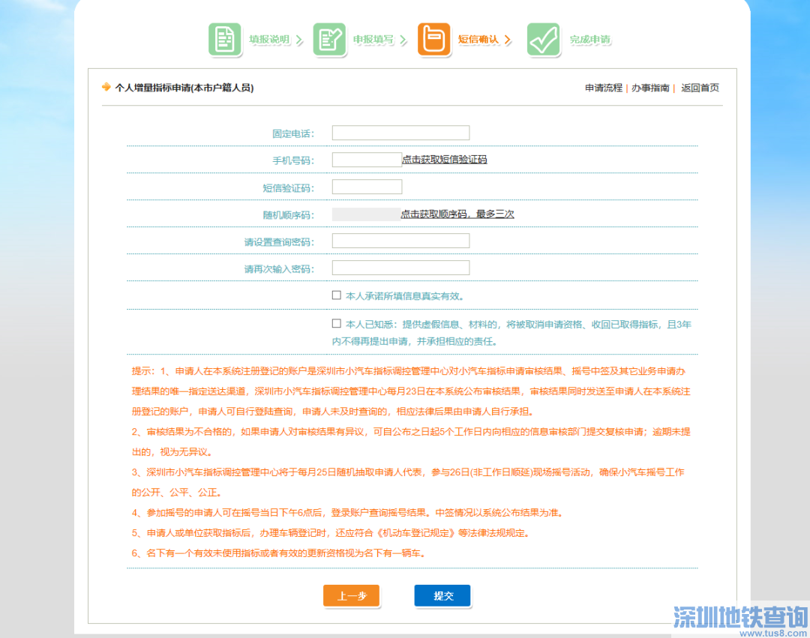Click the orange chevron after 短信确认
Viewport: 810px width, 638px height.
(508, 39)
